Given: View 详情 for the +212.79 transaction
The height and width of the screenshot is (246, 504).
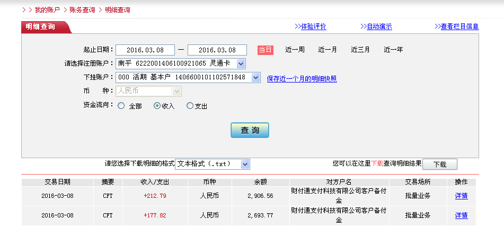Looking at the screenshot, I should pyautogui.click(x=461, y=196).
